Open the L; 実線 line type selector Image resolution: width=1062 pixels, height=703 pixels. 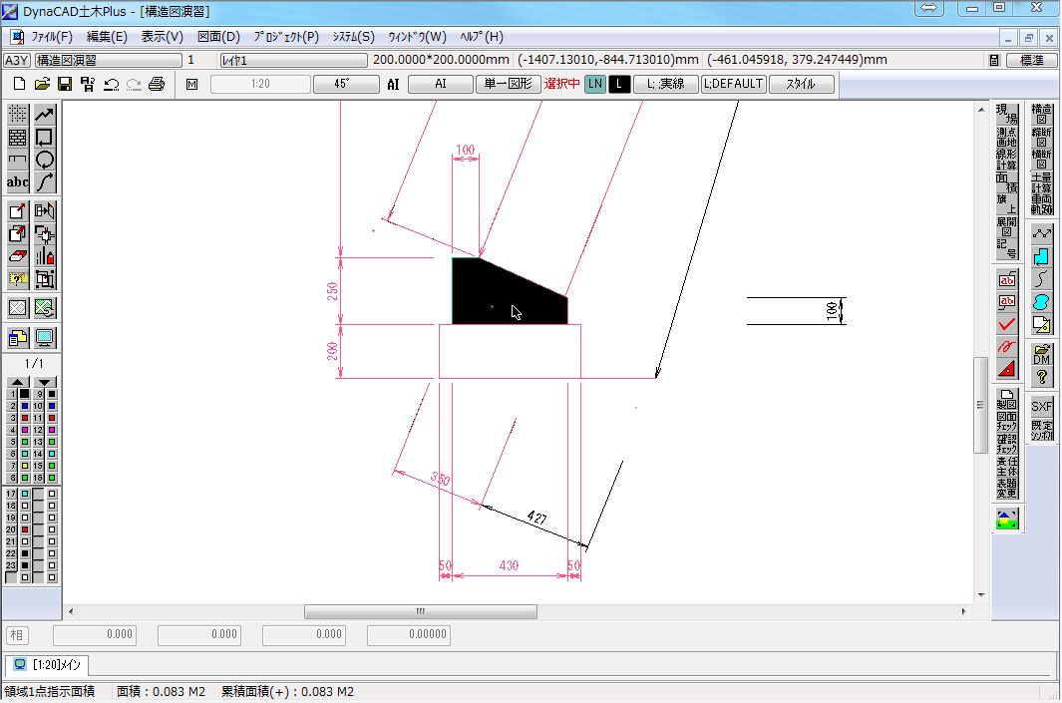666,84
